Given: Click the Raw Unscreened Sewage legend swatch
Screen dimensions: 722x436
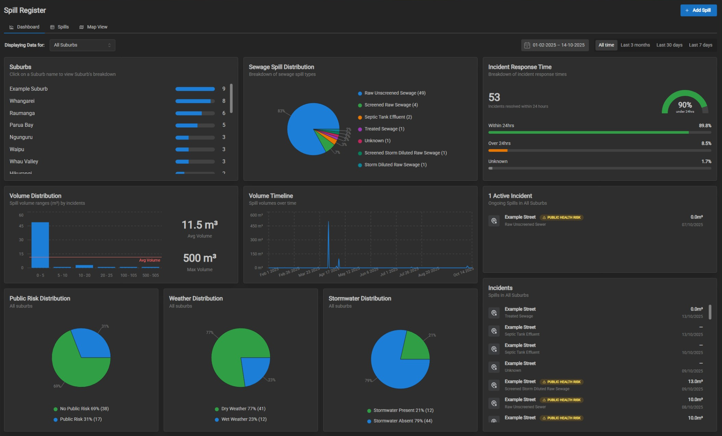Looking at the screenshot, I should pyautogui.click(x=360, y=93).
